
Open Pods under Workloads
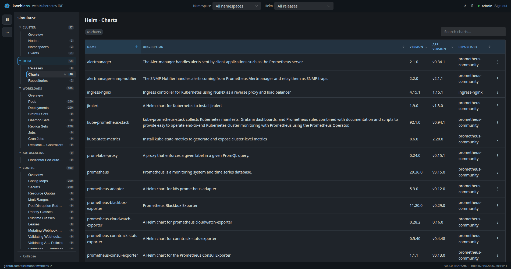(x=51, y=102)
